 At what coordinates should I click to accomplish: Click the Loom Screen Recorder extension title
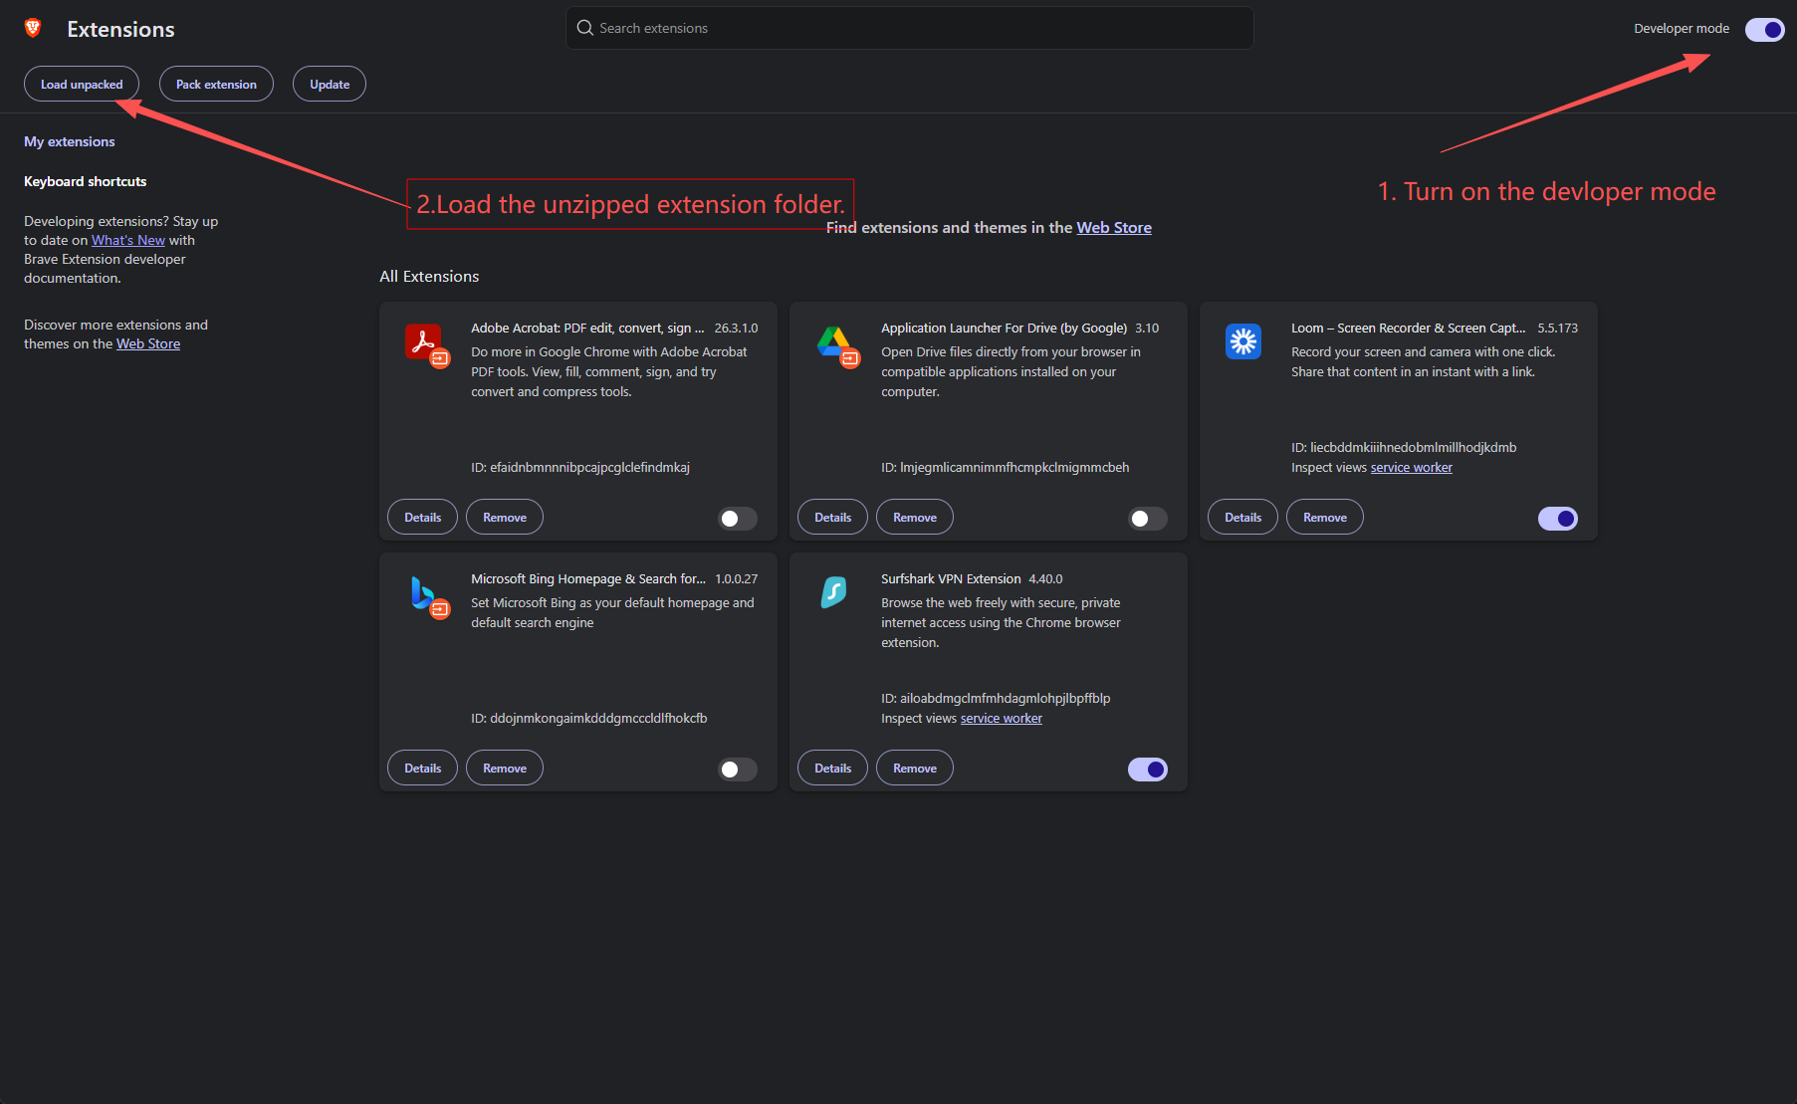click(1408, 329)
